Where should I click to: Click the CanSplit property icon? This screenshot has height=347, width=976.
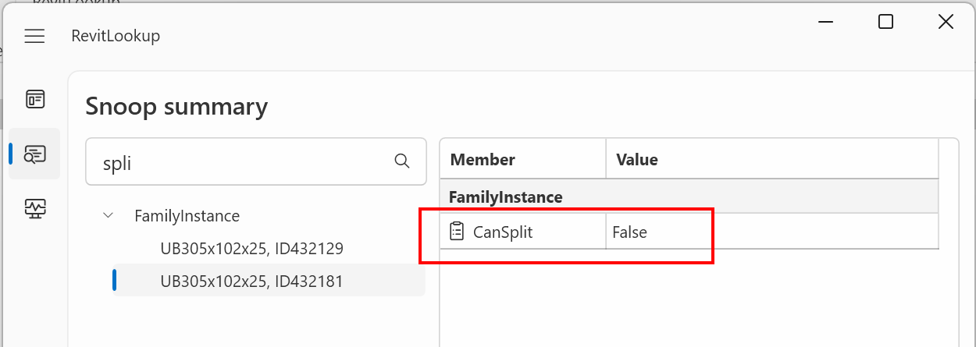point(457,232)
